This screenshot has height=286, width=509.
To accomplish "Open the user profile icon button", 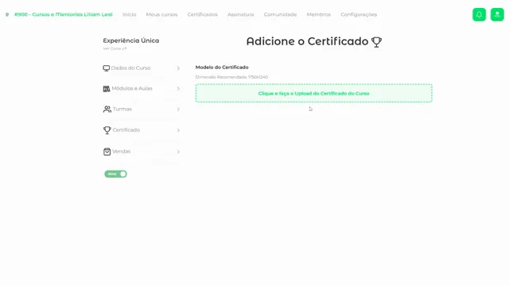I will tap(497, 14).
